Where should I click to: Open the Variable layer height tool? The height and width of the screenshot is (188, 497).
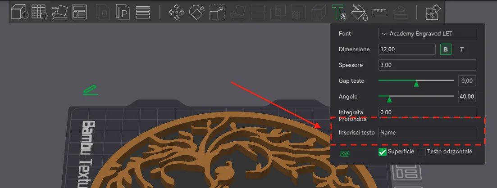click(x=143, y=12)
